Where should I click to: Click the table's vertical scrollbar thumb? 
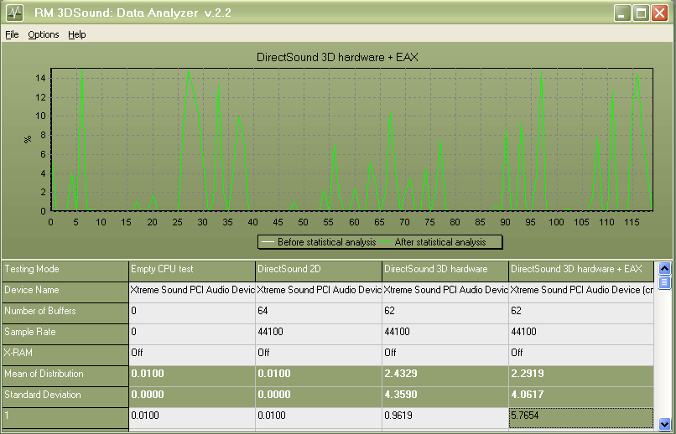click(664, 282)
